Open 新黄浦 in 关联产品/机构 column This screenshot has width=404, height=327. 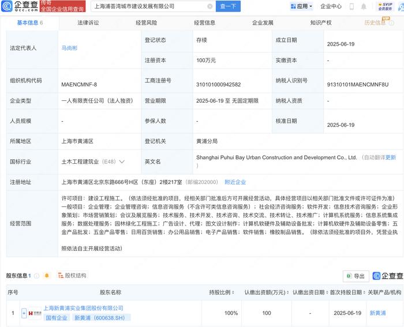pos(377,313)
